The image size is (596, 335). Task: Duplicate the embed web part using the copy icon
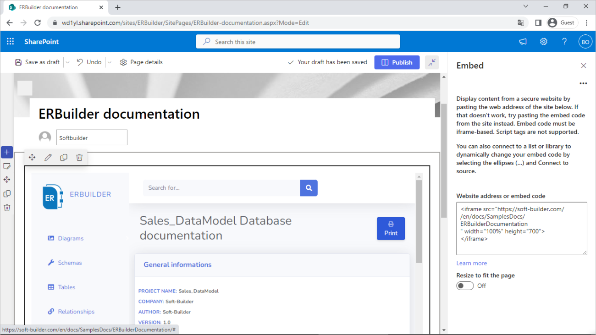[63, 157]
